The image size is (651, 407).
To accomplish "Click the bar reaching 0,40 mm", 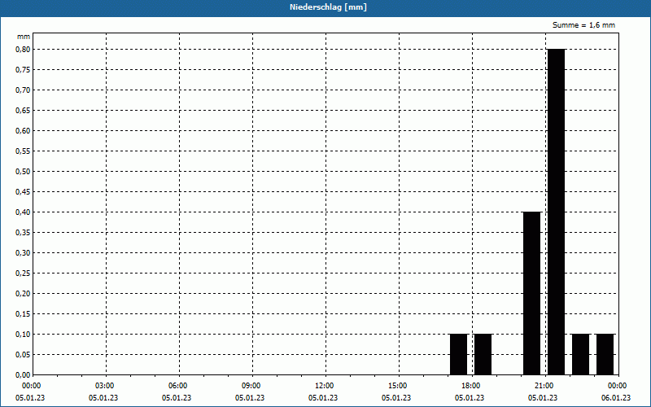I will point(532,293).
